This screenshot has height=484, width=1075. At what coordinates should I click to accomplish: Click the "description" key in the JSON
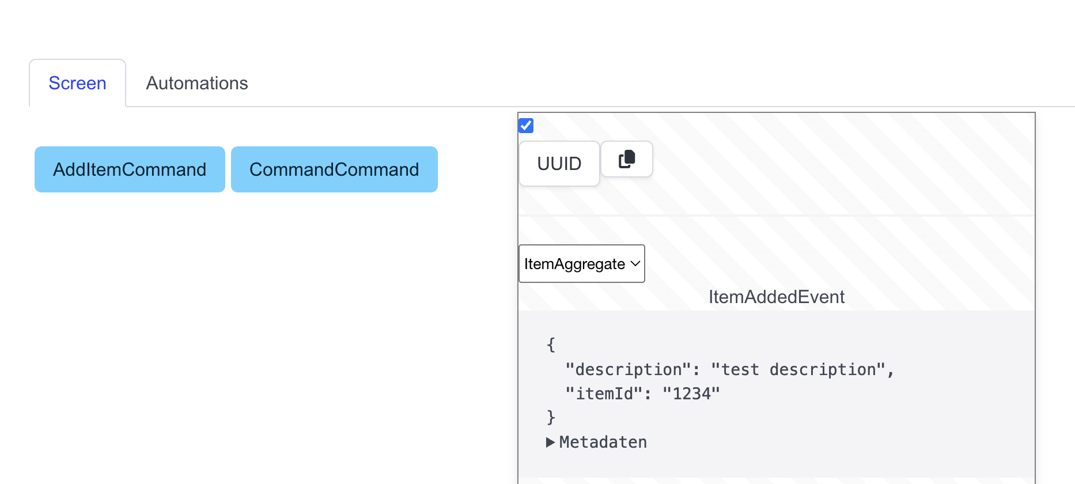[x=627, y=369]
